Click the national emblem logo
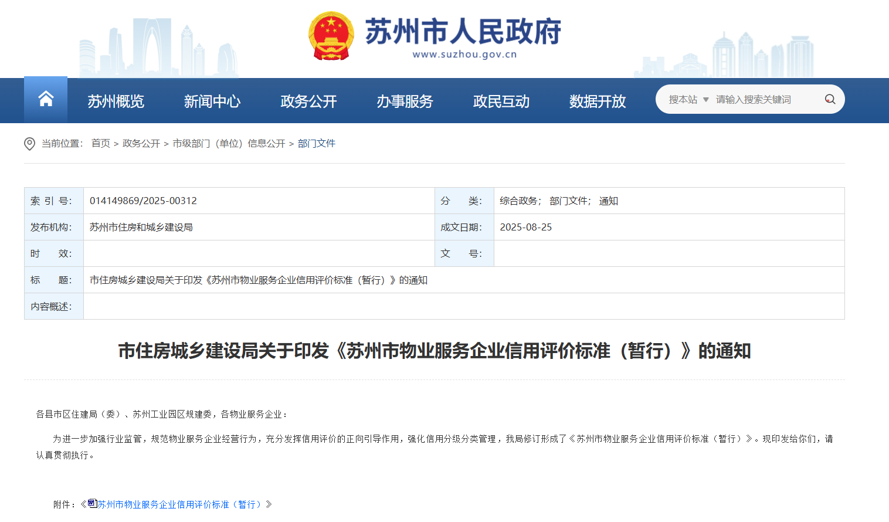The height and width of the screenshot is (522, 889). (x=331, y=36)
